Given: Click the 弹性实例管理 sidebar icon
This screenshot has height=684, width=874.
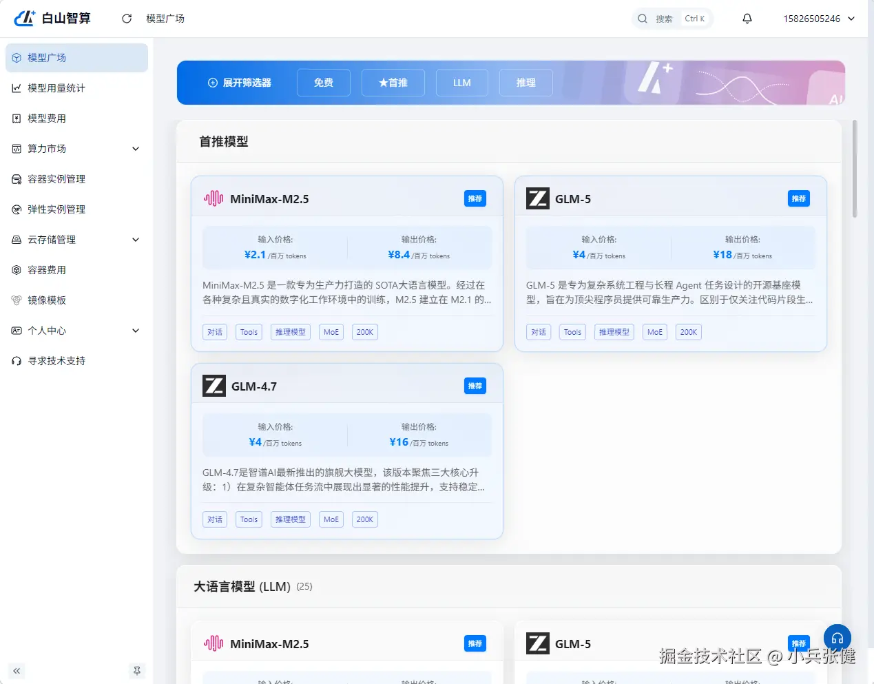Looking at the screenshot, I should click(x=17, y=209).
